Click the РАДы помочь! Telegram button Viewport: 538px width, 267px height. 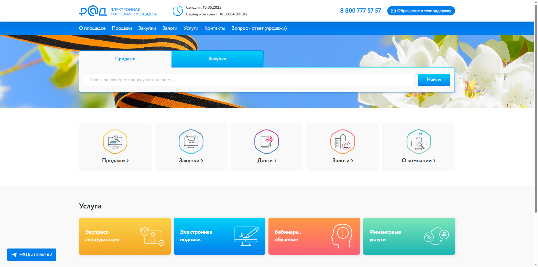(32, 255)
